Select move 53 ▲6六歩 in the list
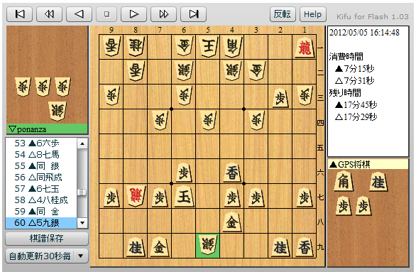The image size is (416, 272). (41, 143)
